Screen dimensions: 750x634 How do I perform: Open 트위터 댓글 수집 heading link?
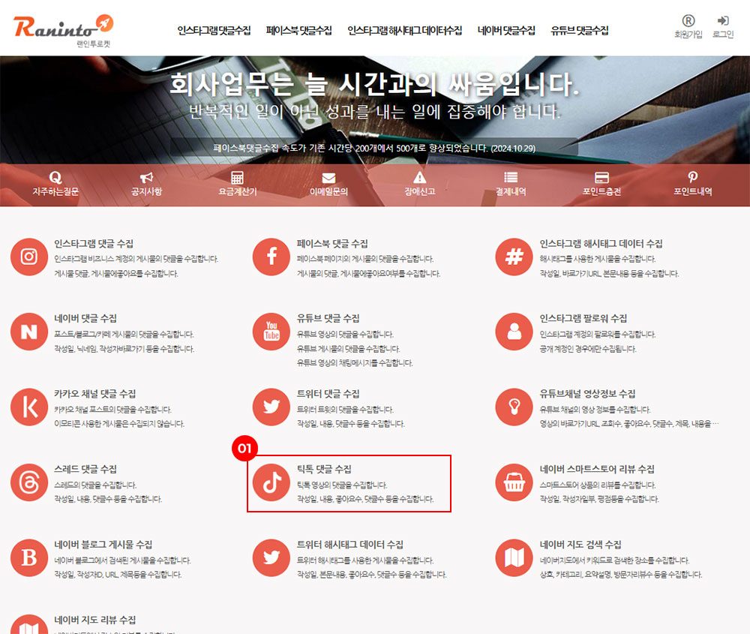(328, 394)
